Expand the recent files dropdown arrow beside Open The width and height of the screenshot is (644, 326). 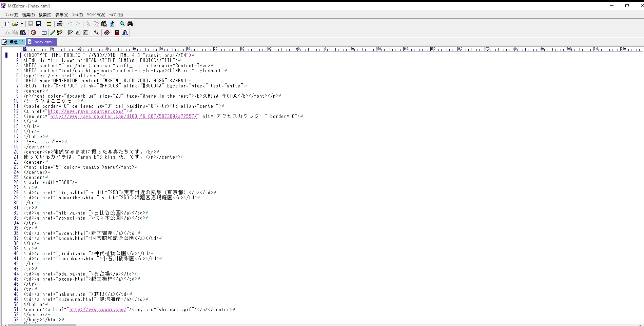pos(22,24)
